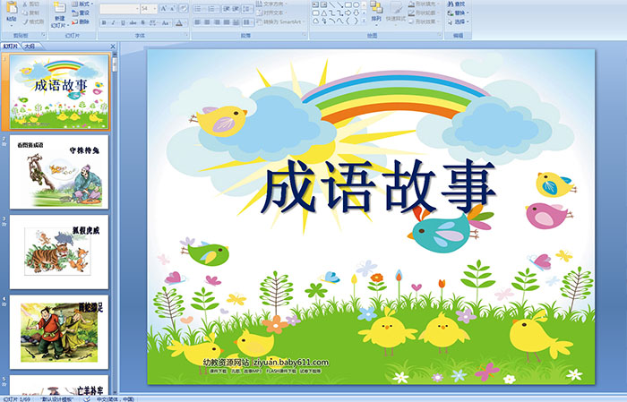Viewport: 627px width, 402px height.
Task: Toggle Italic formatting
Action: click(x=113, y=22)
